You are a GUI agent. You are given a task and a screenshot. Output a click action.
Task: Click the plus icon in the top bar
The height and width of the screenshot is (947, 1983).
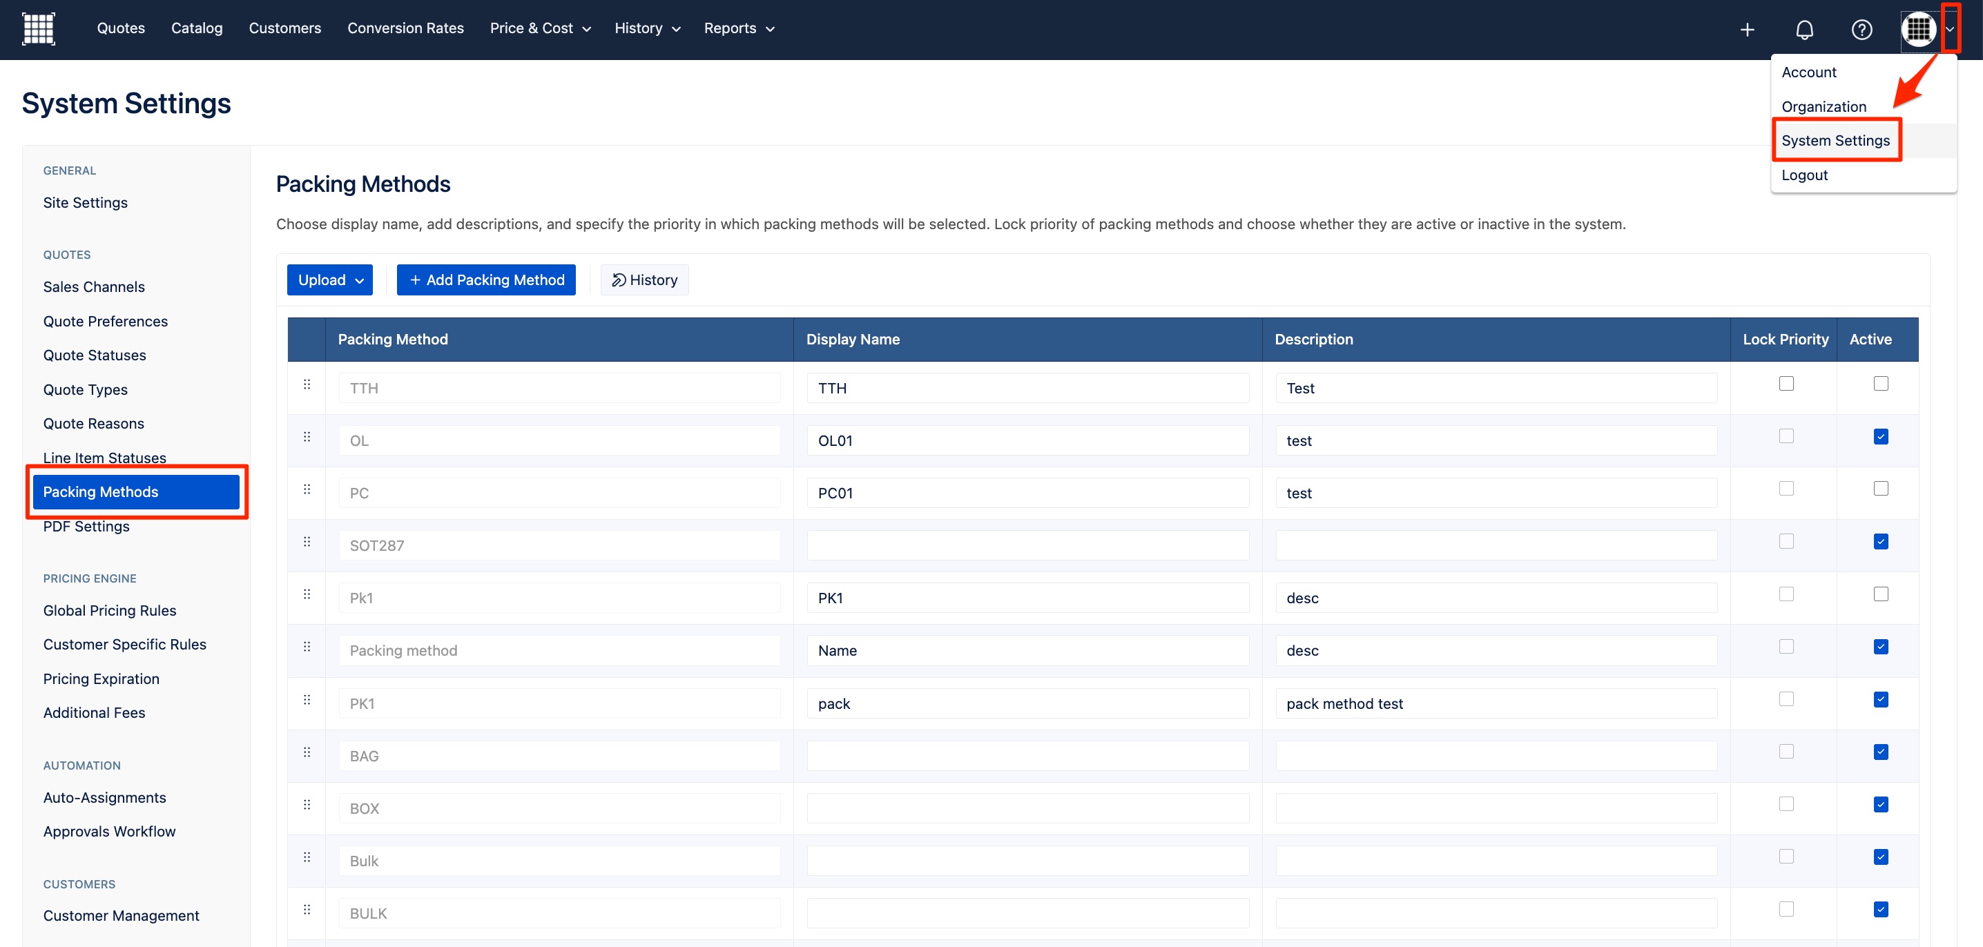click(x=1747, y=29)
